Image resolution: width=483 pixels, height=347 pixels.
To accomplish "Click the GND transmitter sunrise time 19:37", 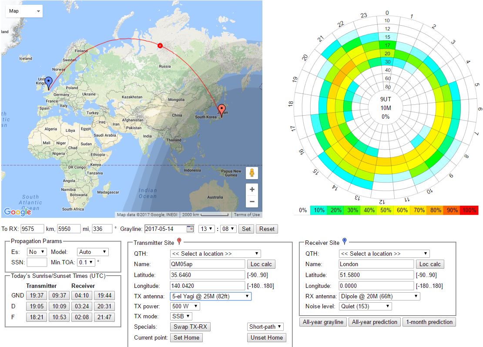I will 36,295.
